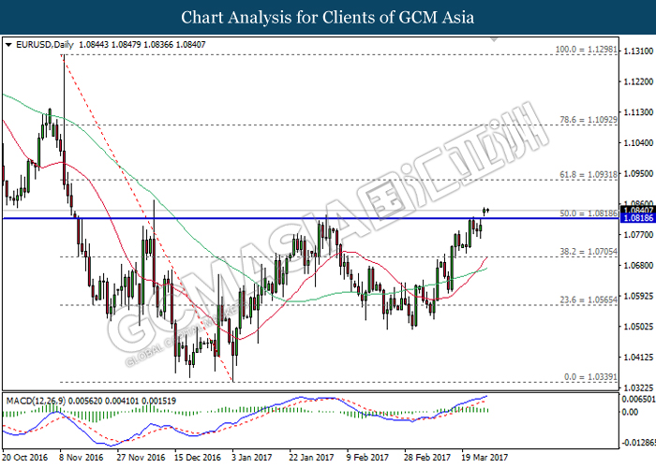Click the price axis value 1.05925
The height and width of the screenshot is (468, 656).
coord(638,297)
